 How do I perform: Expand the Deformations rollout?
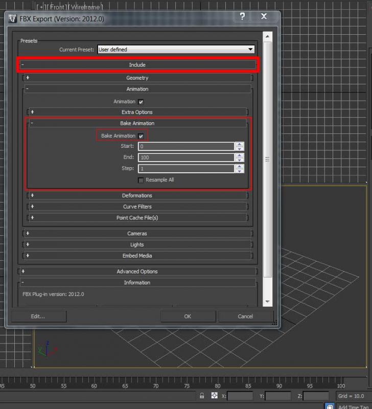137,195
